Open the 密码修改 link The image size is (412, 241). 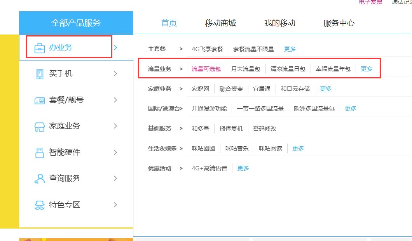[x=265, y=128]
